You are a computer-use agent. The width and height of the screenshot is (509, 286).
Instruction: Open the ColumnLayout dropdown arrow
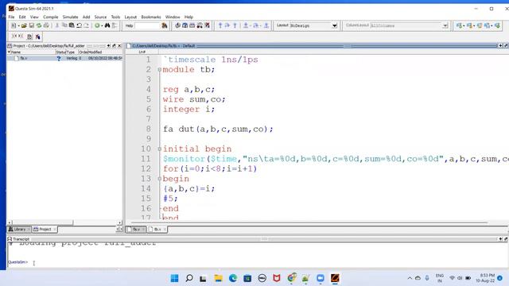445,25
